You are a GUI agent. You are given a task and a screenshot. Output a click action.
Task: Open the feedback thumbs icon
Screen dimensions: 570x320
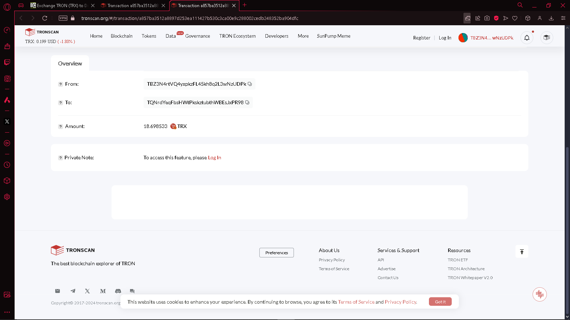tap(540, 294)
